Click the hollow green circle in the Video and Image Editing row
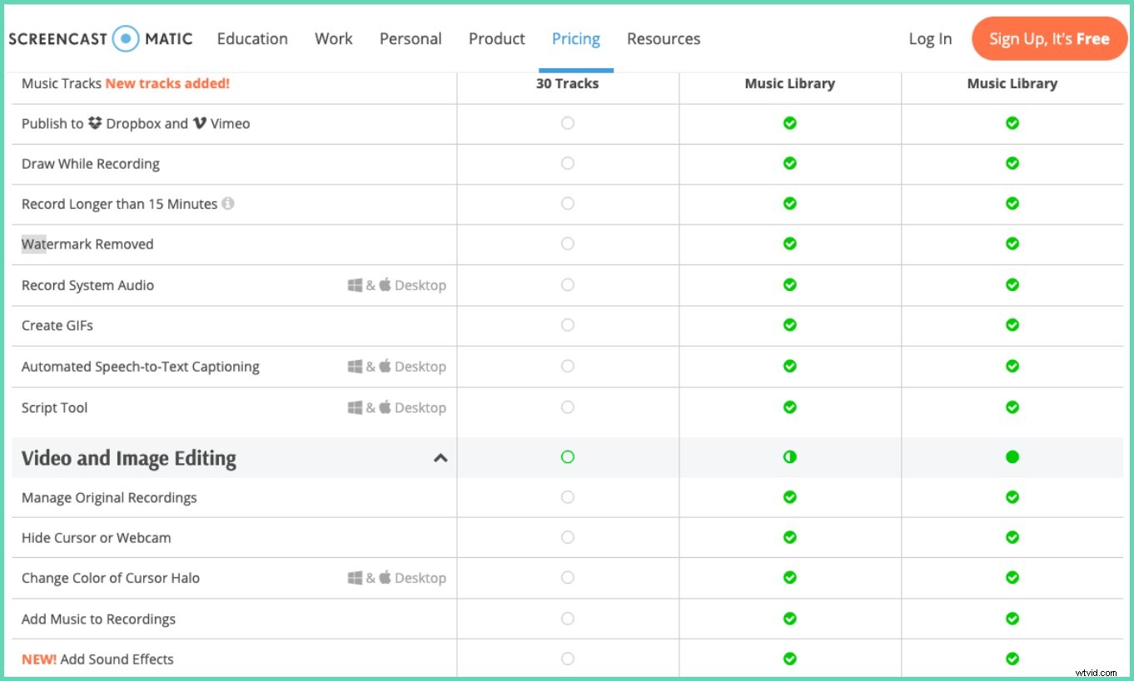Viewport: 1134px width, 681px height. click(567, 457)
